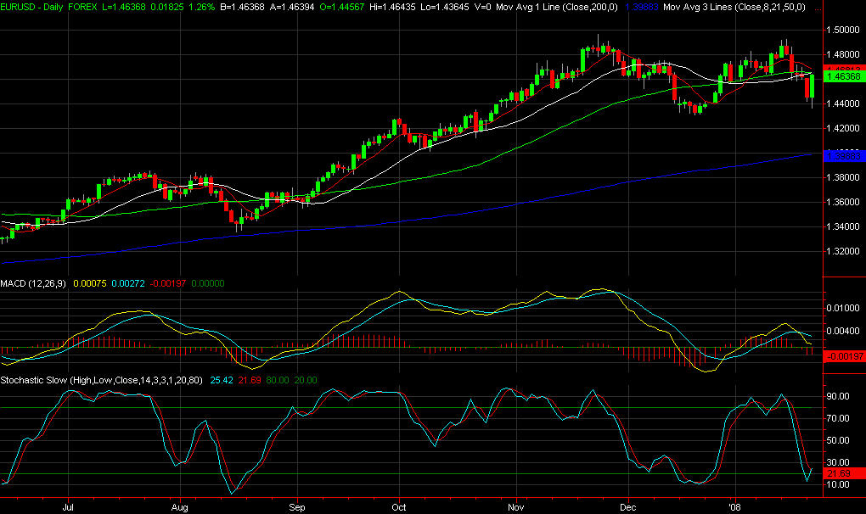Click the blue 1.39883 value in the chart header
This screenshot has width=866, height=514.
click(x=641, y=7)
